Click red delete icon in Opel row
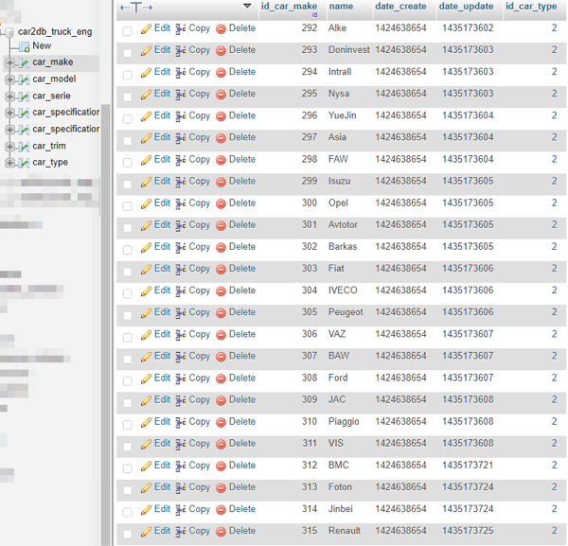This screenshot has width=568, height=546. (221, 203)
